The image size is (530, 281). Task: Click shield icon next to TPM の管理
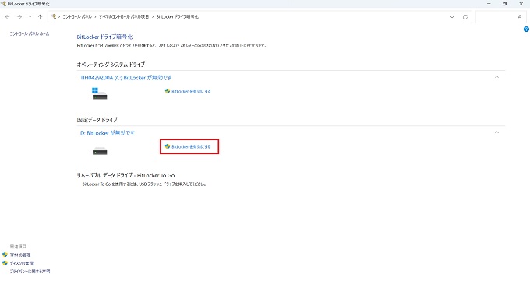click(x=5, y=255)
